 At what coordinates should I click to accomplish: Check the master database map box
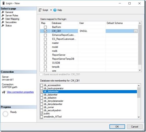click(45, 43)
